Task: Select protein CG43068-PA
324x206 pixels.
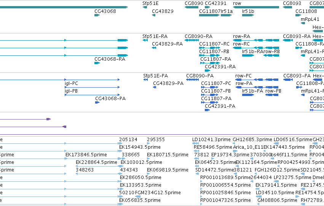Action: (x=110, y=99)
